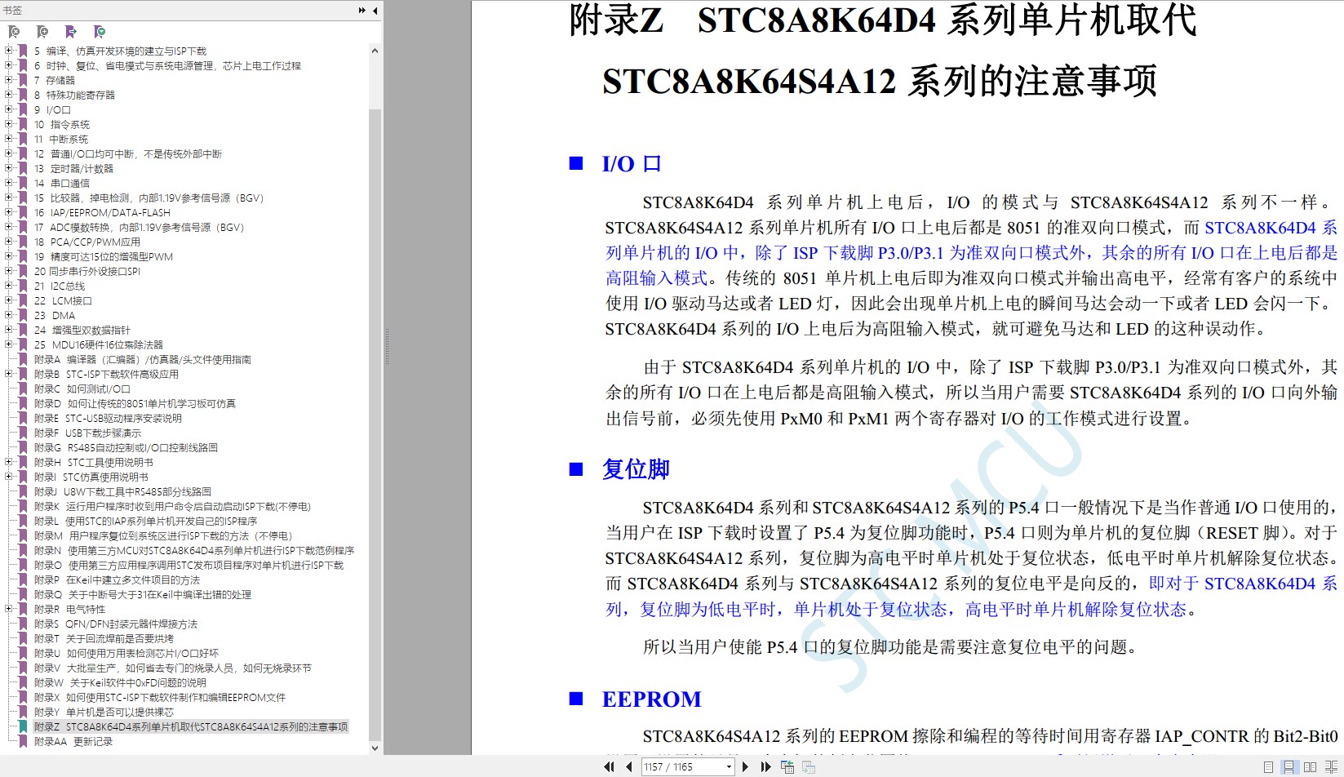Viewport: 1344px width, 777px height.
Task: Open bookmark 附录W 关于Keil软件中0xFD问题
Action: [x=120, y=682]
